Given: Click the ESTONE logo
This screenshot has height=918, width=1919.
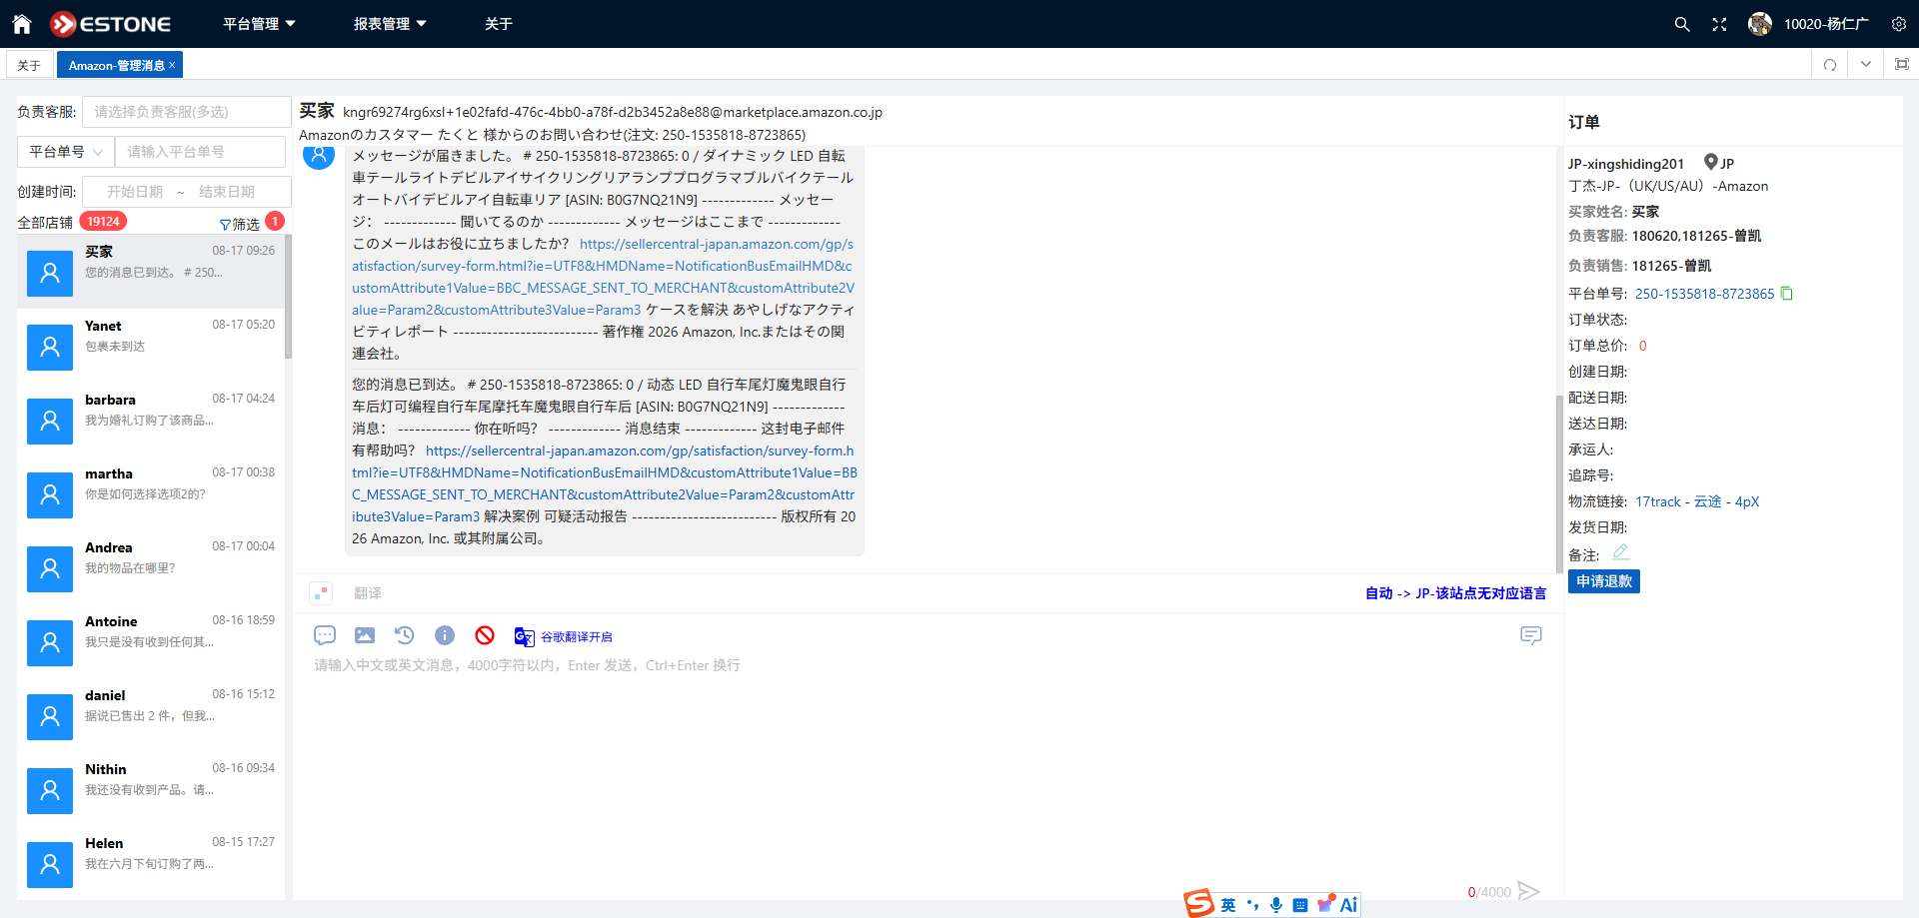Looking at the screenshot, I should tap(111, 24).
